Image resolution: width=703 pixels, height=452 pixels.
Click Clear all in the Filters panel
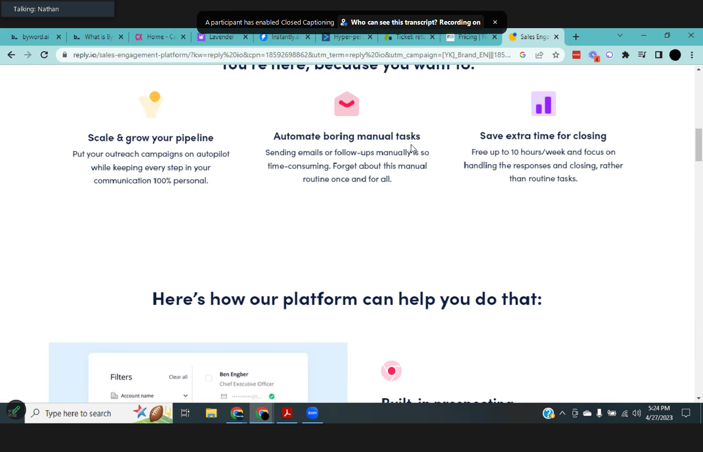click(178, 377)
